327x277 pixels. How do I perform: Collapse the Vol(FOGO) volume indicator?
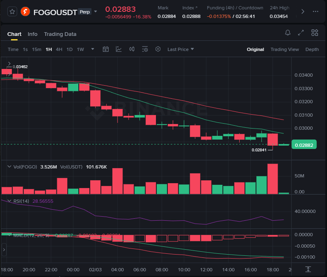9,166
